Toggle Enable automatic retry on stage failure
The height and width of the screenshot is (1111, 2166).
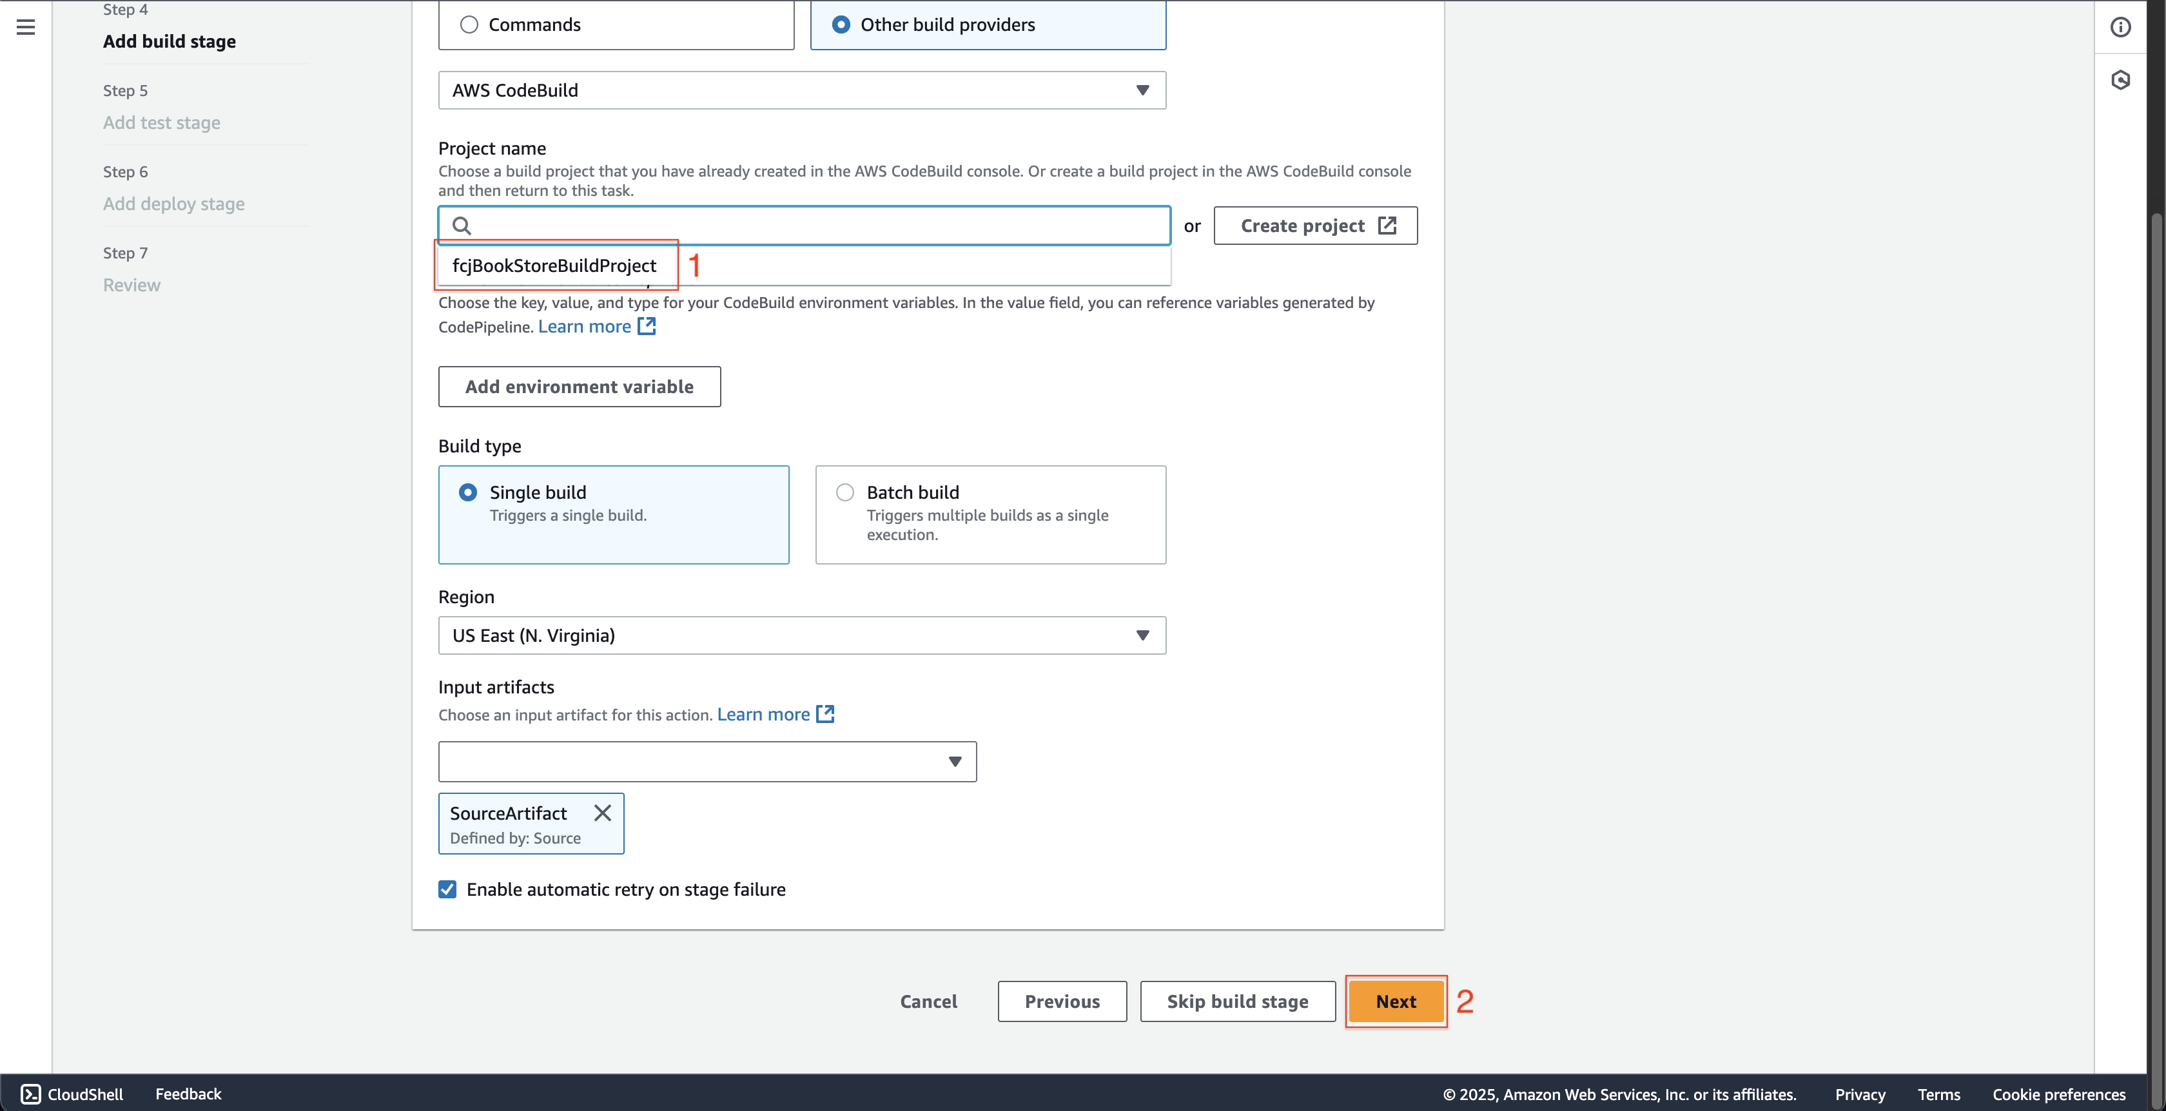tap(447, 889)
